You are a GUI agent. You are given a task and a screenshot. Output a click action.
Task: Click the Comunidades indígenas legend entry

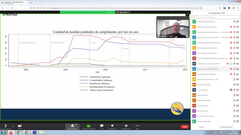pyautogui.click(x=96, y=80)
